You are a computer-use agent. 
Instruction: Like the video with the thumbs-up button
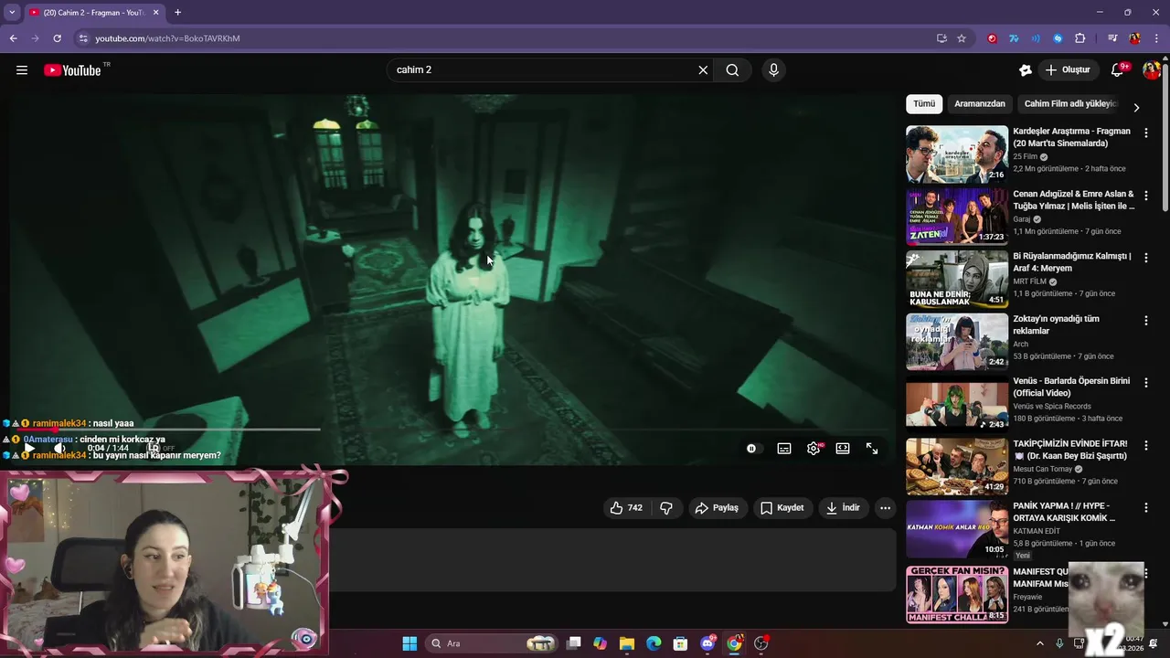pyautogui.click(x=626, y=508)
